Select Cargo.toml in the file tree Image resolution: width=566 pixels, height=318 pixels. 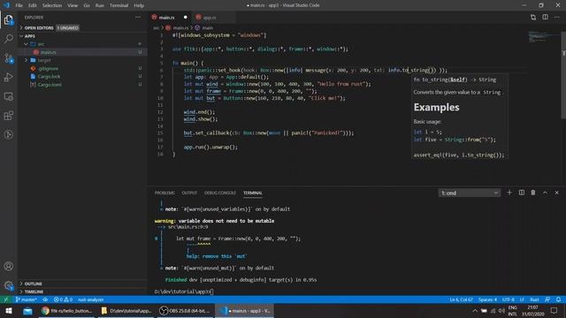pos(82,85)
